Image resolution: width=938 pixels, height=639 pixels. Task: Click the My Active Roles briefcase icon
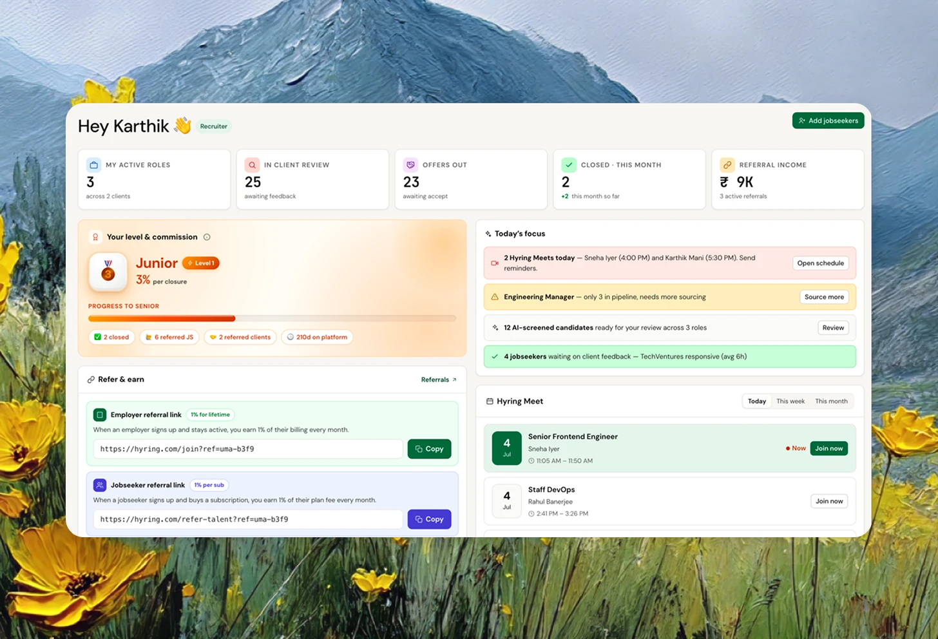[93, 165]
